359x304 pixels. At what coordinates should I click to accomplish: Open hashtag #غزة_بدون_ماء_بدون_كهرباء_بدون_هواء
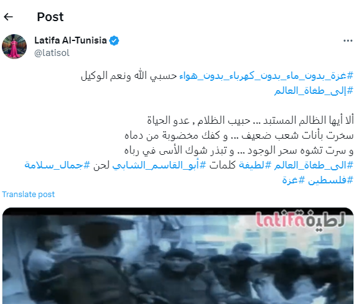click(266, 76)
